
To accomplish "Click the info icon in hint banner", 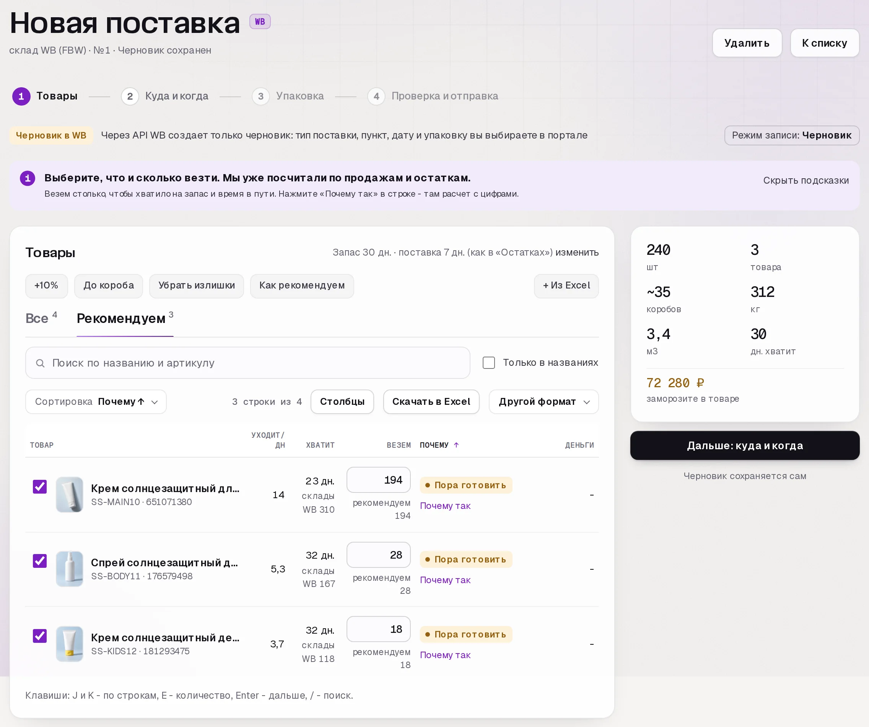I will 27,178.
